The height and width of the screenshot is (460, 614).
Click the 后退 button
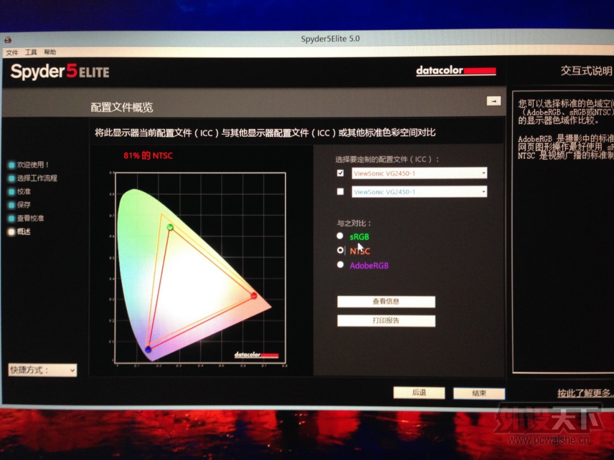click(419, 392)
